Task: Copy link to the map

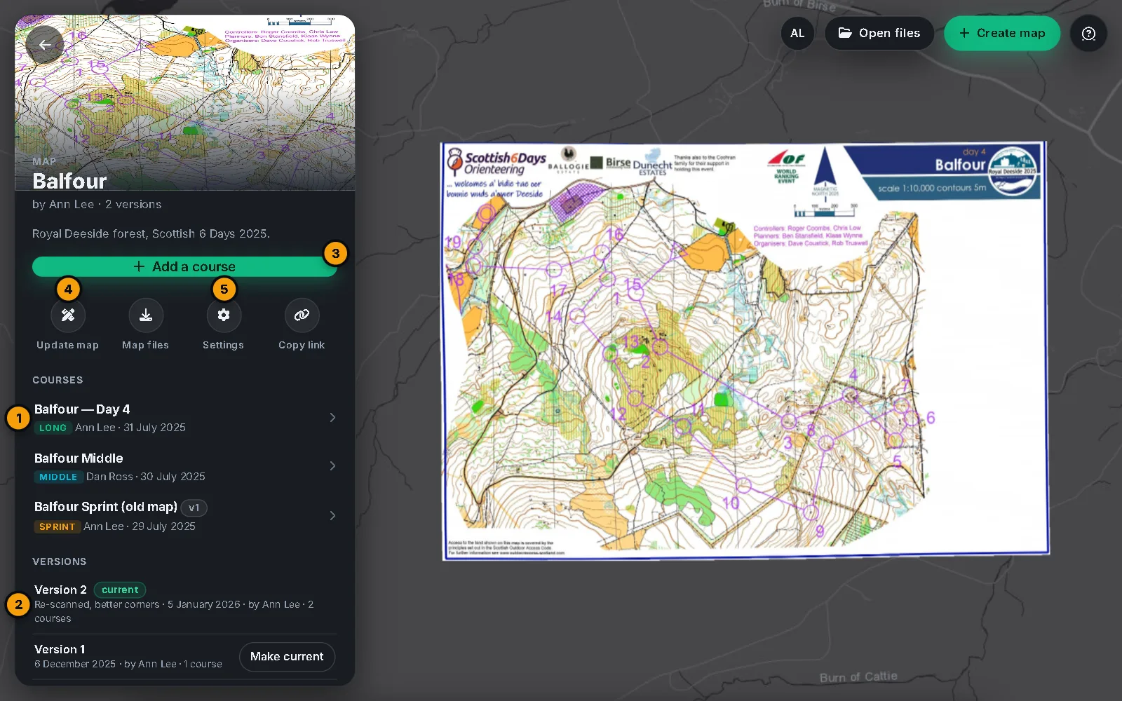Action: coord(302,315)
